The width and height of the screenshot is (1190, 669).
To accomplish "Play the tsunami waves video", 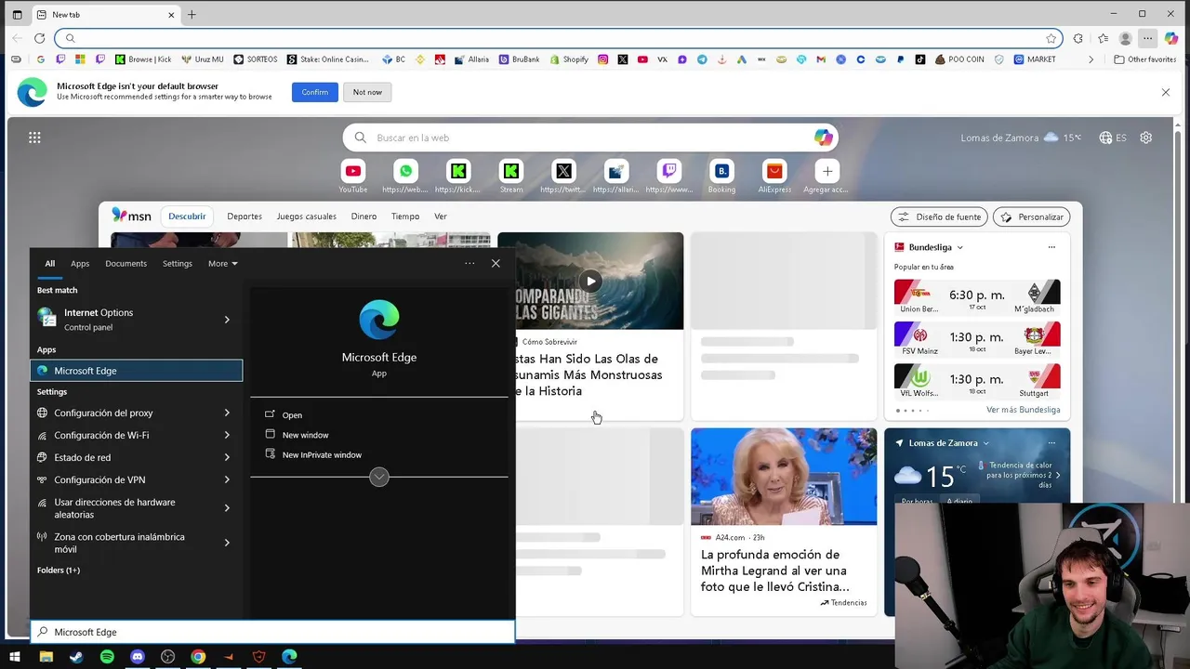I will tap(590, 282).
